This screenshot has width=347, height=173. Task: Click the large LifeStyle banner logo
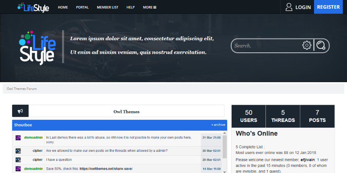pos(37,48)
